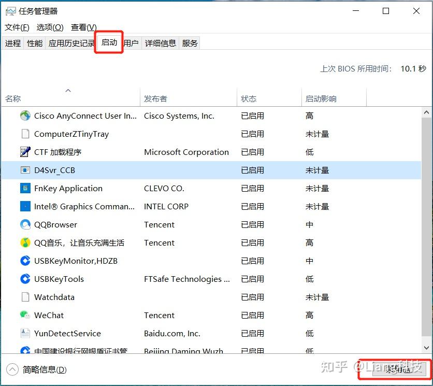Select the FnKey Application entry name
This screenshot has height=386, width=433.
(68, 189)
